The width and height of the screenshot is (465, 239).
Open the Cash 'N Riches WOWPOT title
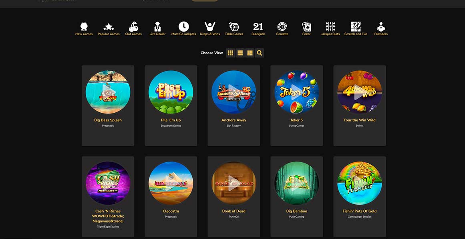tap(108, 216)
